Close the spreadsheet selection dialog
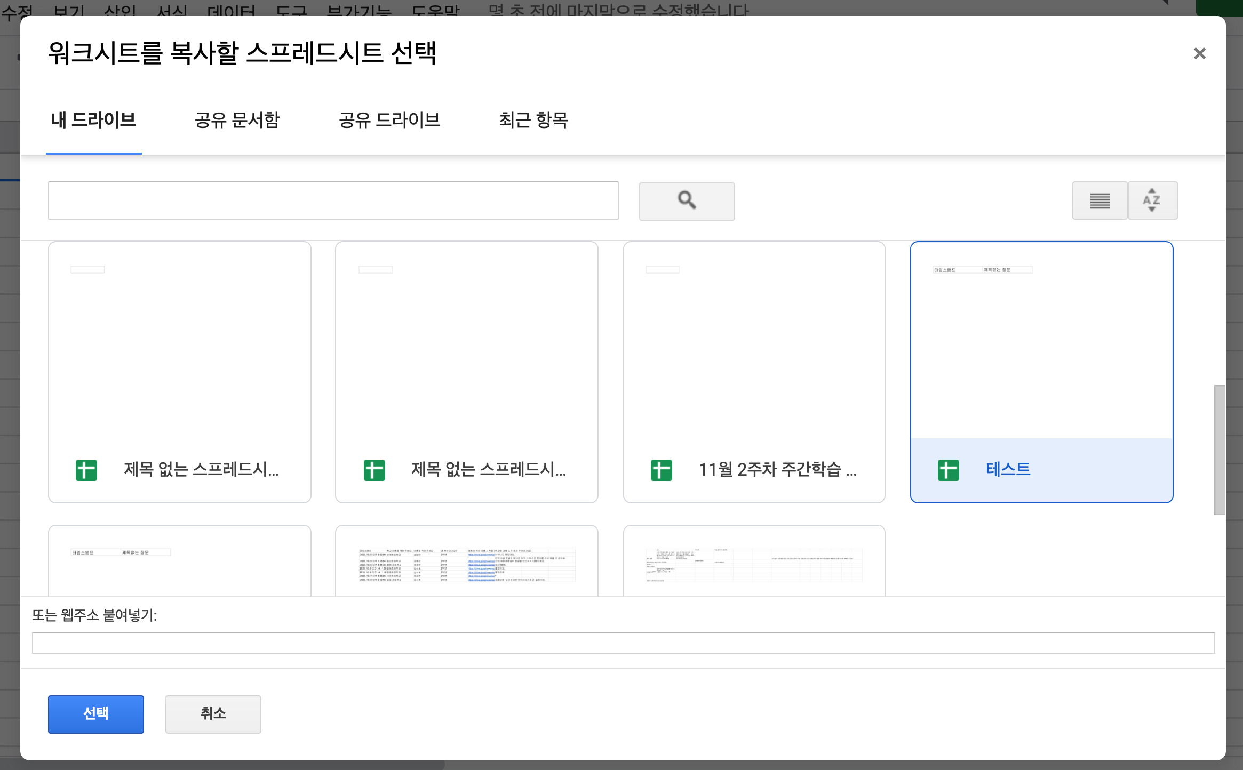The width and height of the screenshot is (1243, 770). pos(1199,53)
